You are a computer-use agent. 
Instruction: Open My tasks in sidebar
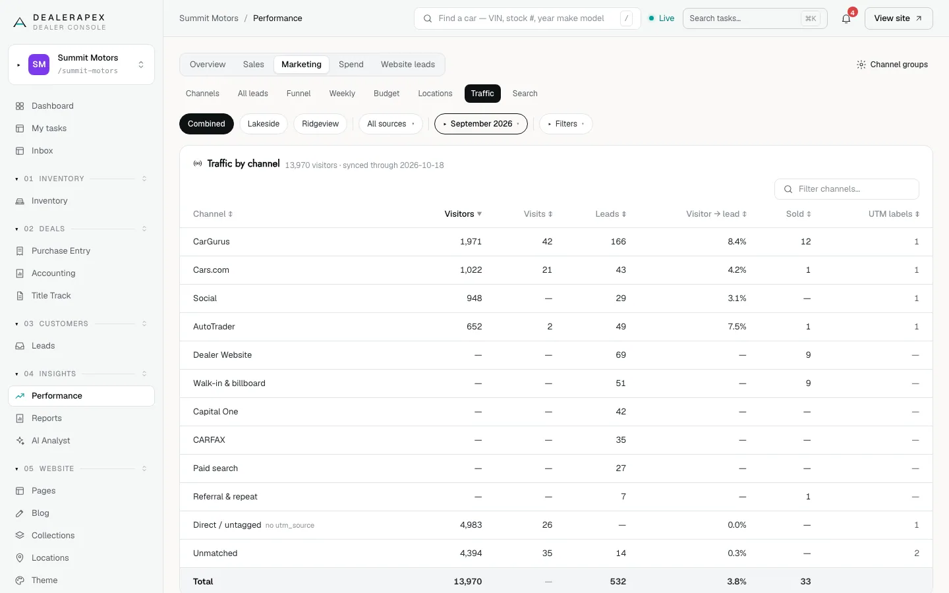(x=81, y=128)
